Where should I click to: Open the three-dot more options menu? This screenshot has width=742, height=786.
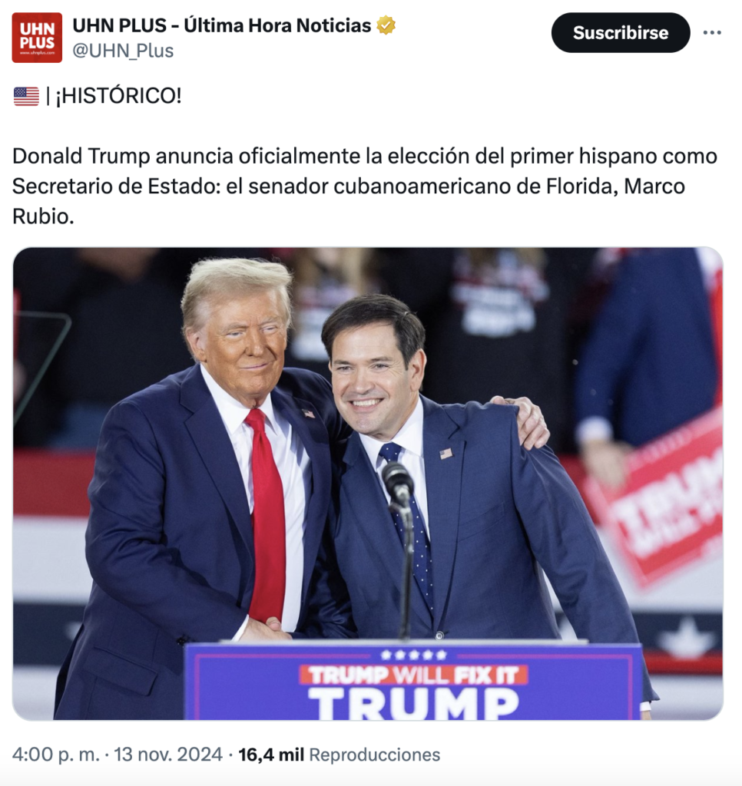pos(712,32)
